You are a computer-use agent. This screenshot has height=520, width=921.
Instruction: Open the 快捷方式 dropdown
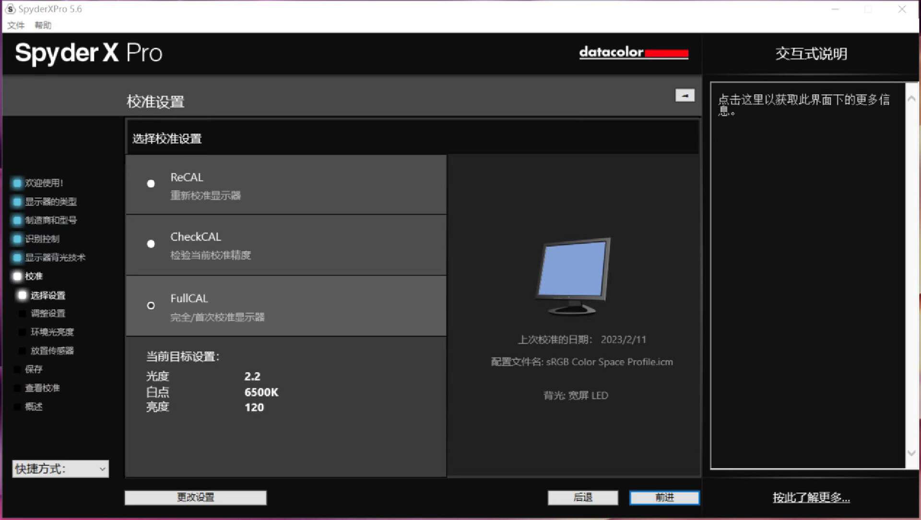click(x=60, y=469)
